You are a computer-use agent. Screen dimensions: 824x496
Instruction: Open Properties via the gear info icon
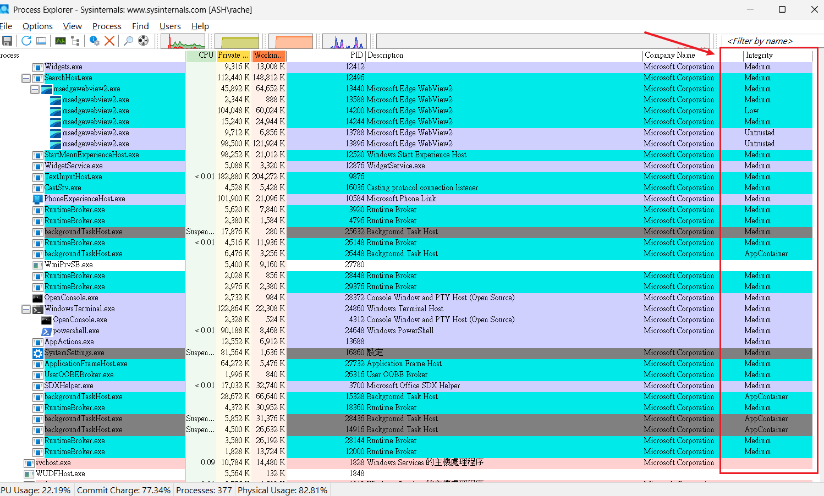point(95,41)
